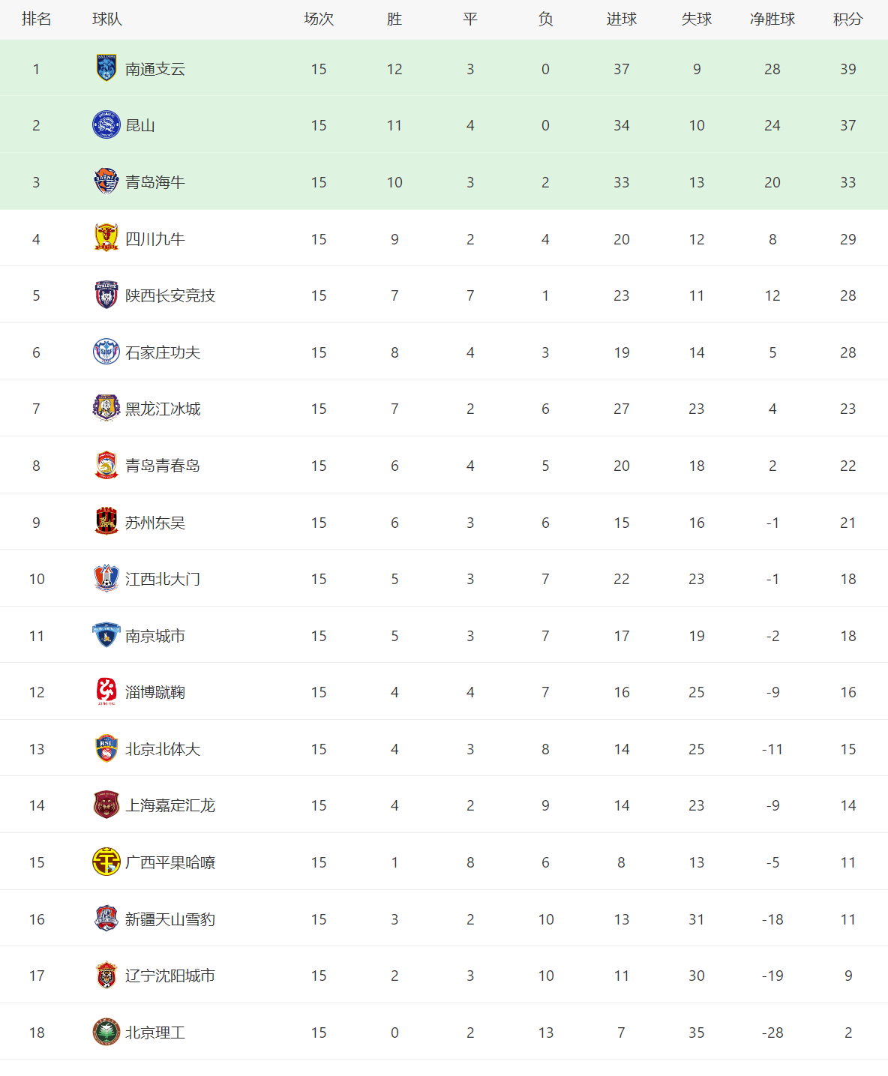Select the 排名 column header

point(36,19)
